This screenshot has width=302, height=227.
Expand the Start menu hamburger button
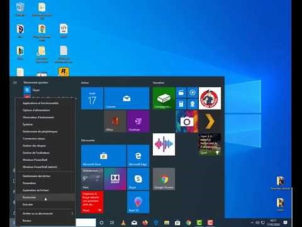(x=15, y=83)
